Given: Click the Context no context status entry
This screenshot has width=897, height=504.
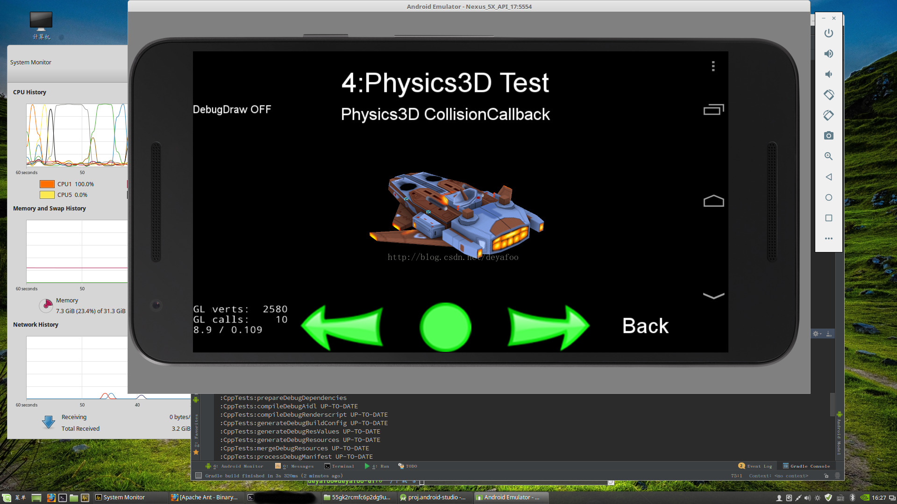Looking at the screenshot, I should (778, 476).
